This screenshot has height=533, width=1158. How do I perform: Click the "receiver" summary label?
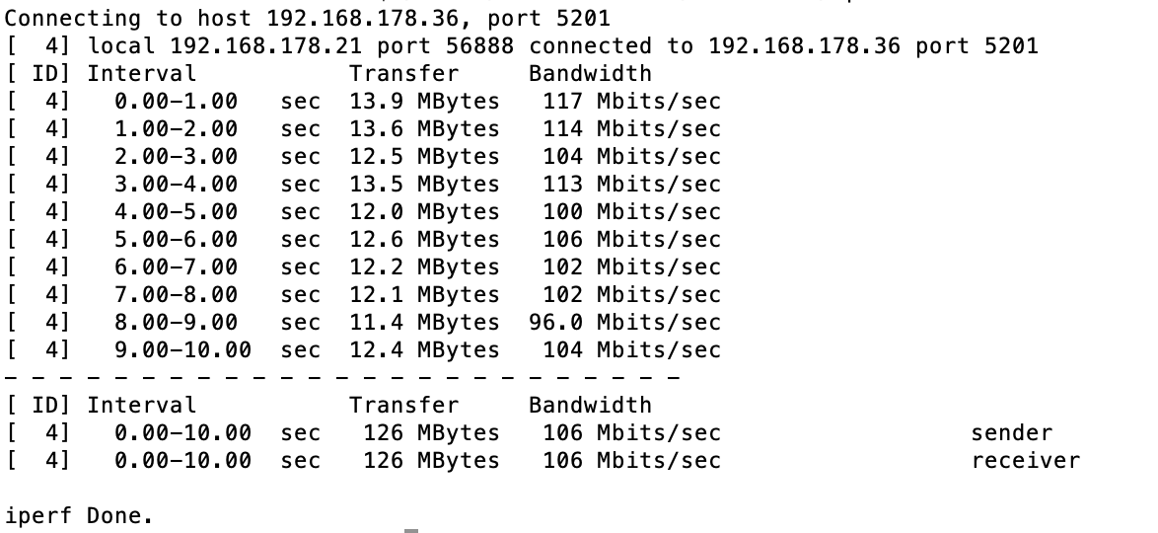1025,460
